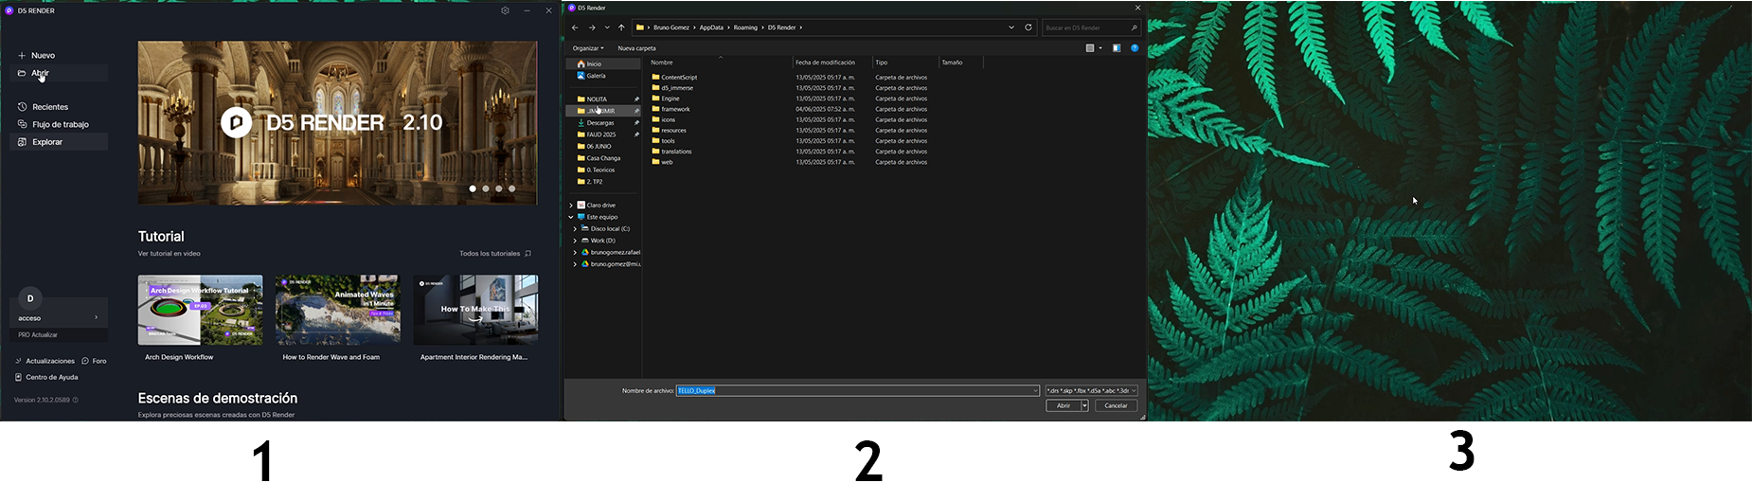Expand Disco local (C:) node
Viewport: 1752px width, 501px height.
pyautogui.click(x=575, y=229)
